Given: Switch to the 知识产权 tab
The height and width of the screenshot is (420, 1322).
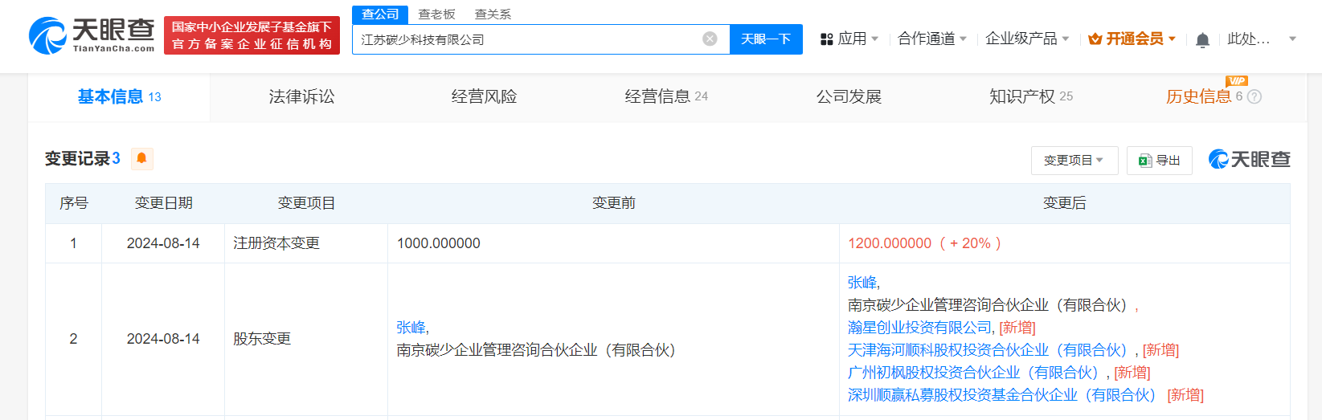Looking at the screenshot, I should [x=1021, y=97].
